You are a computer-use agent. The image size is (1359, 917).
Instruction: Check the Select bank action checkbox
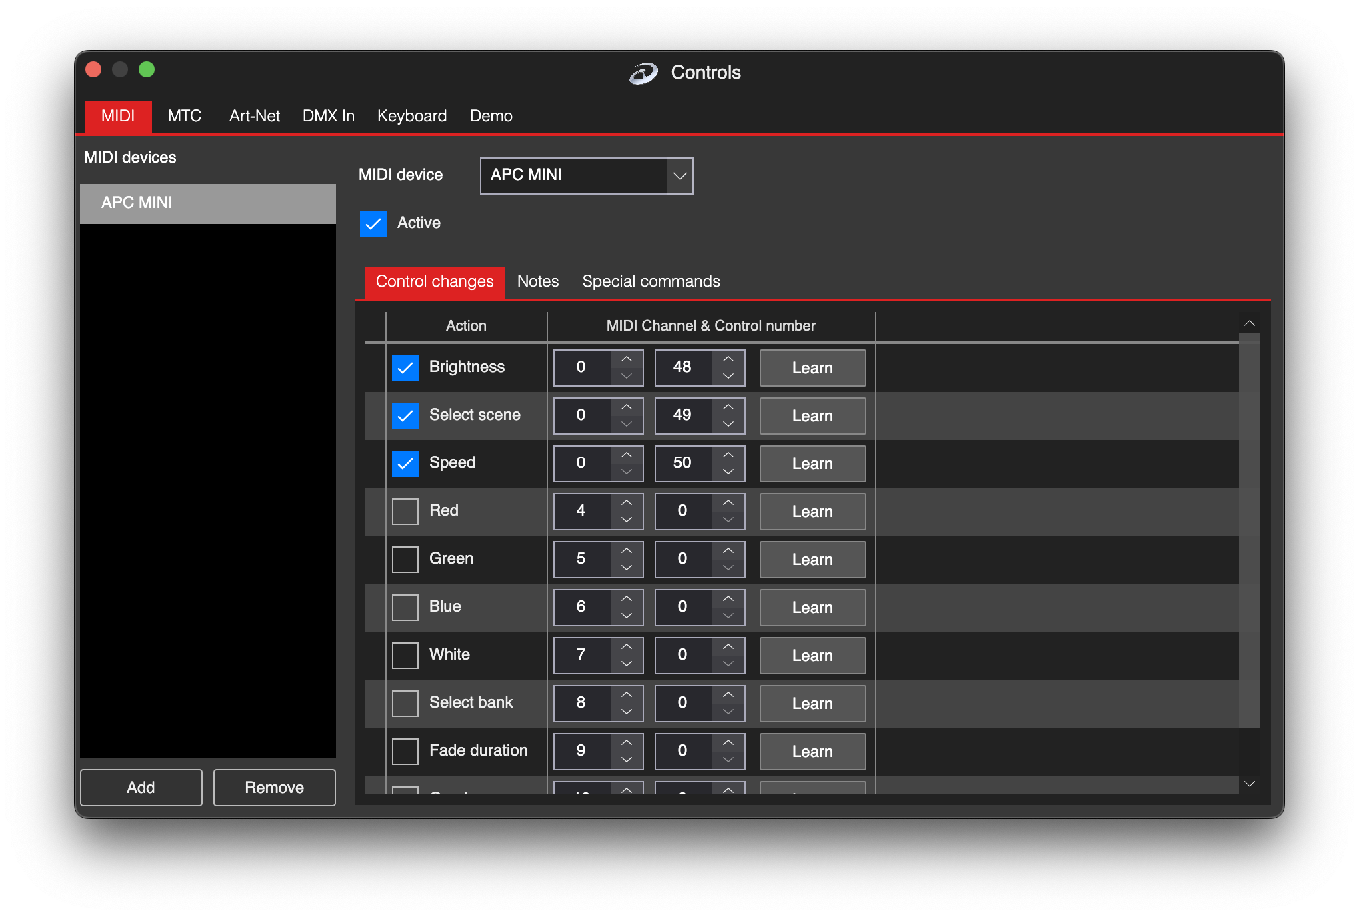click(405, 703)
